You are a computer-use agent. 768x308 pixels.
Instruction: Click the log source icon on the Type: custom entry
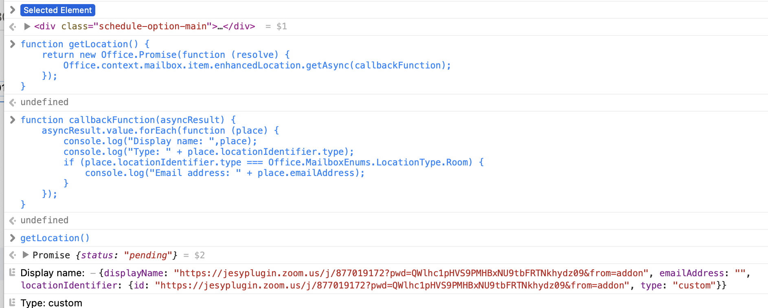12,303
